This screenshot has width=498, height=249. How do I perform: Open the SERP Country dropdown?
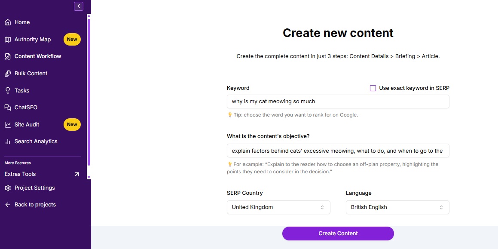(278, 207)
